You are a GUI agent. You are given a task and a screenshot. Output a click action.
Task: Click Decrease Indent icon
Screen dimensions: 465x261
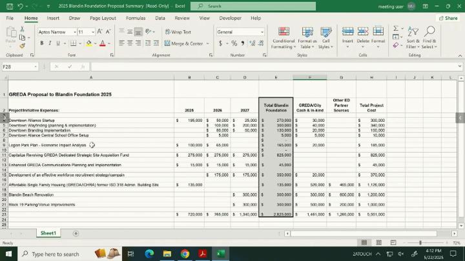pyautogui.click(x=148, y=43)
